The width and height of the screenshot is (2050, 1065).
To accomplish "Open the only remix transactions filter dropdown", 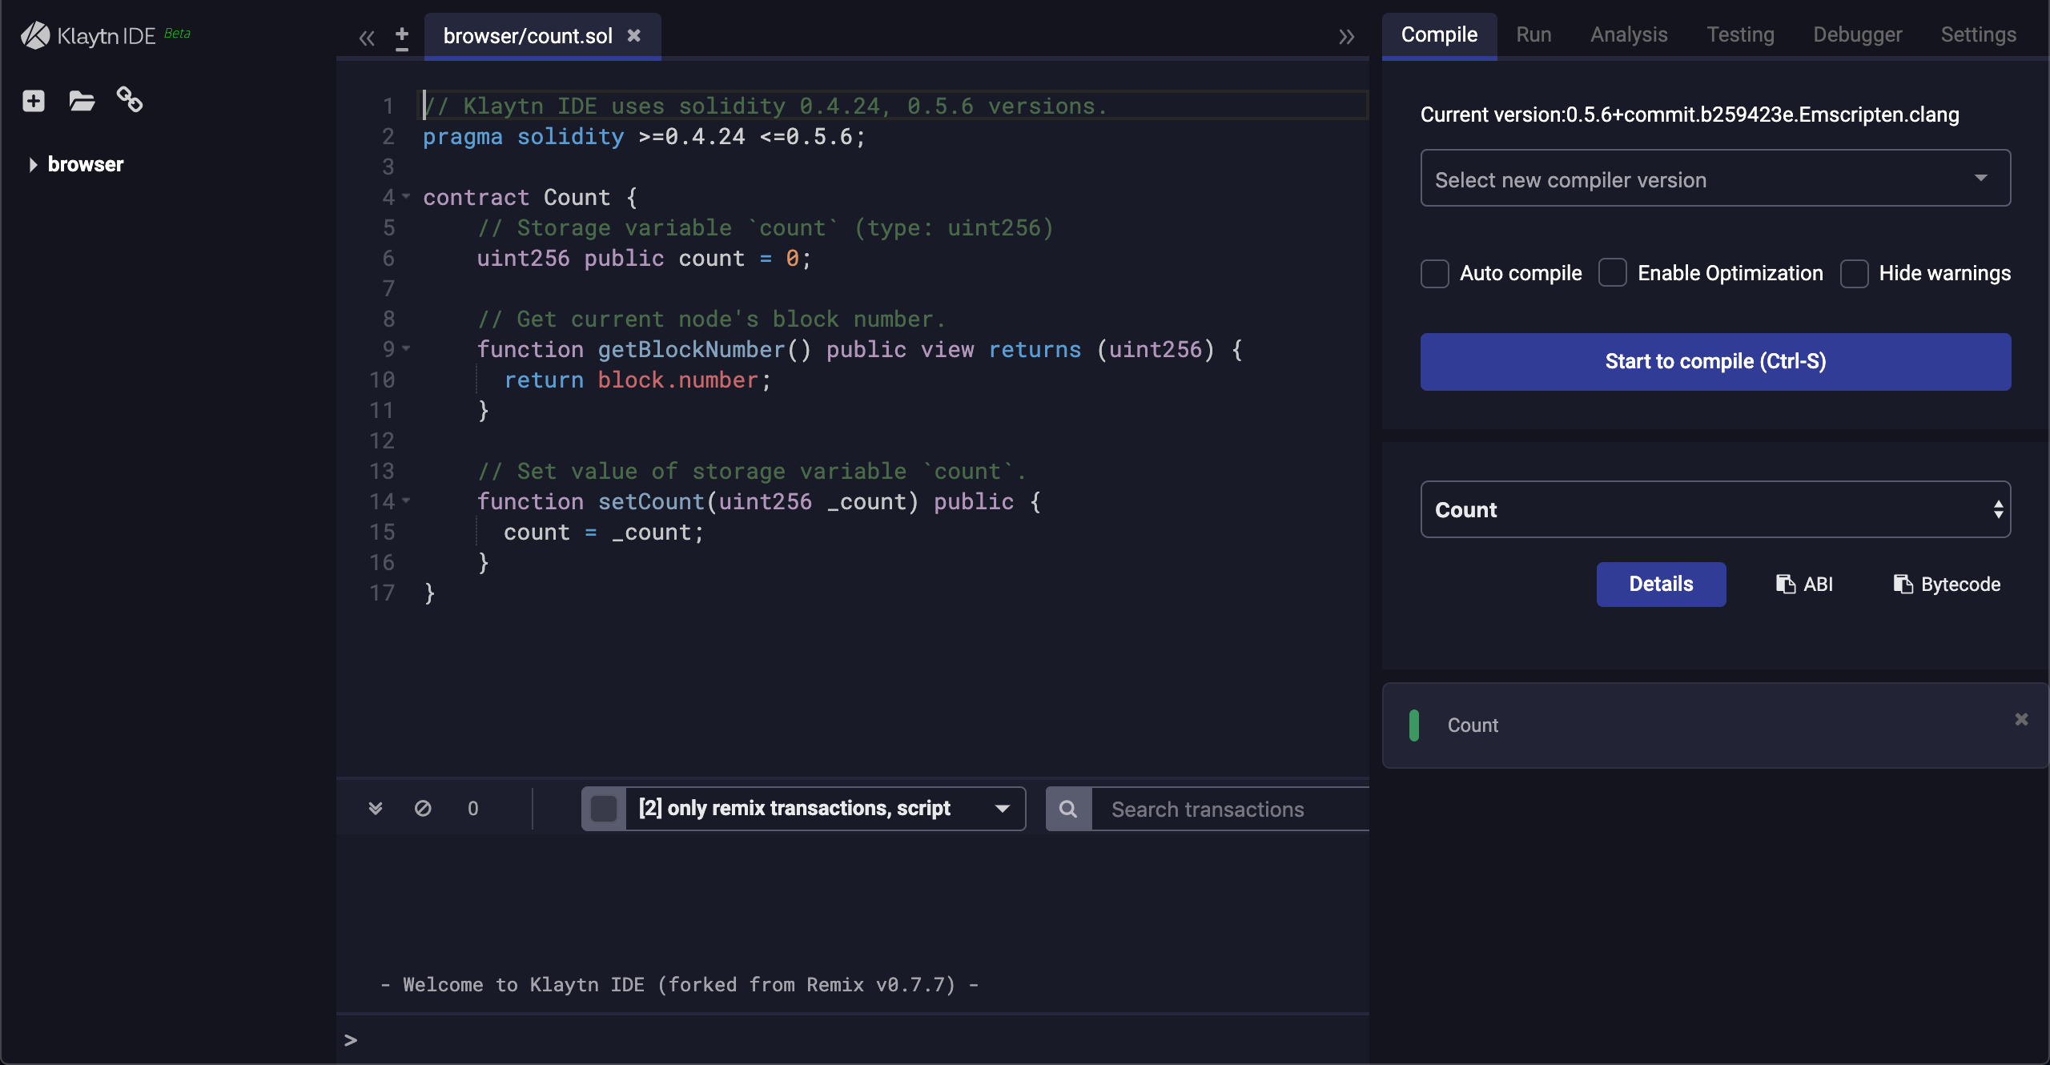I will (825, 809).
